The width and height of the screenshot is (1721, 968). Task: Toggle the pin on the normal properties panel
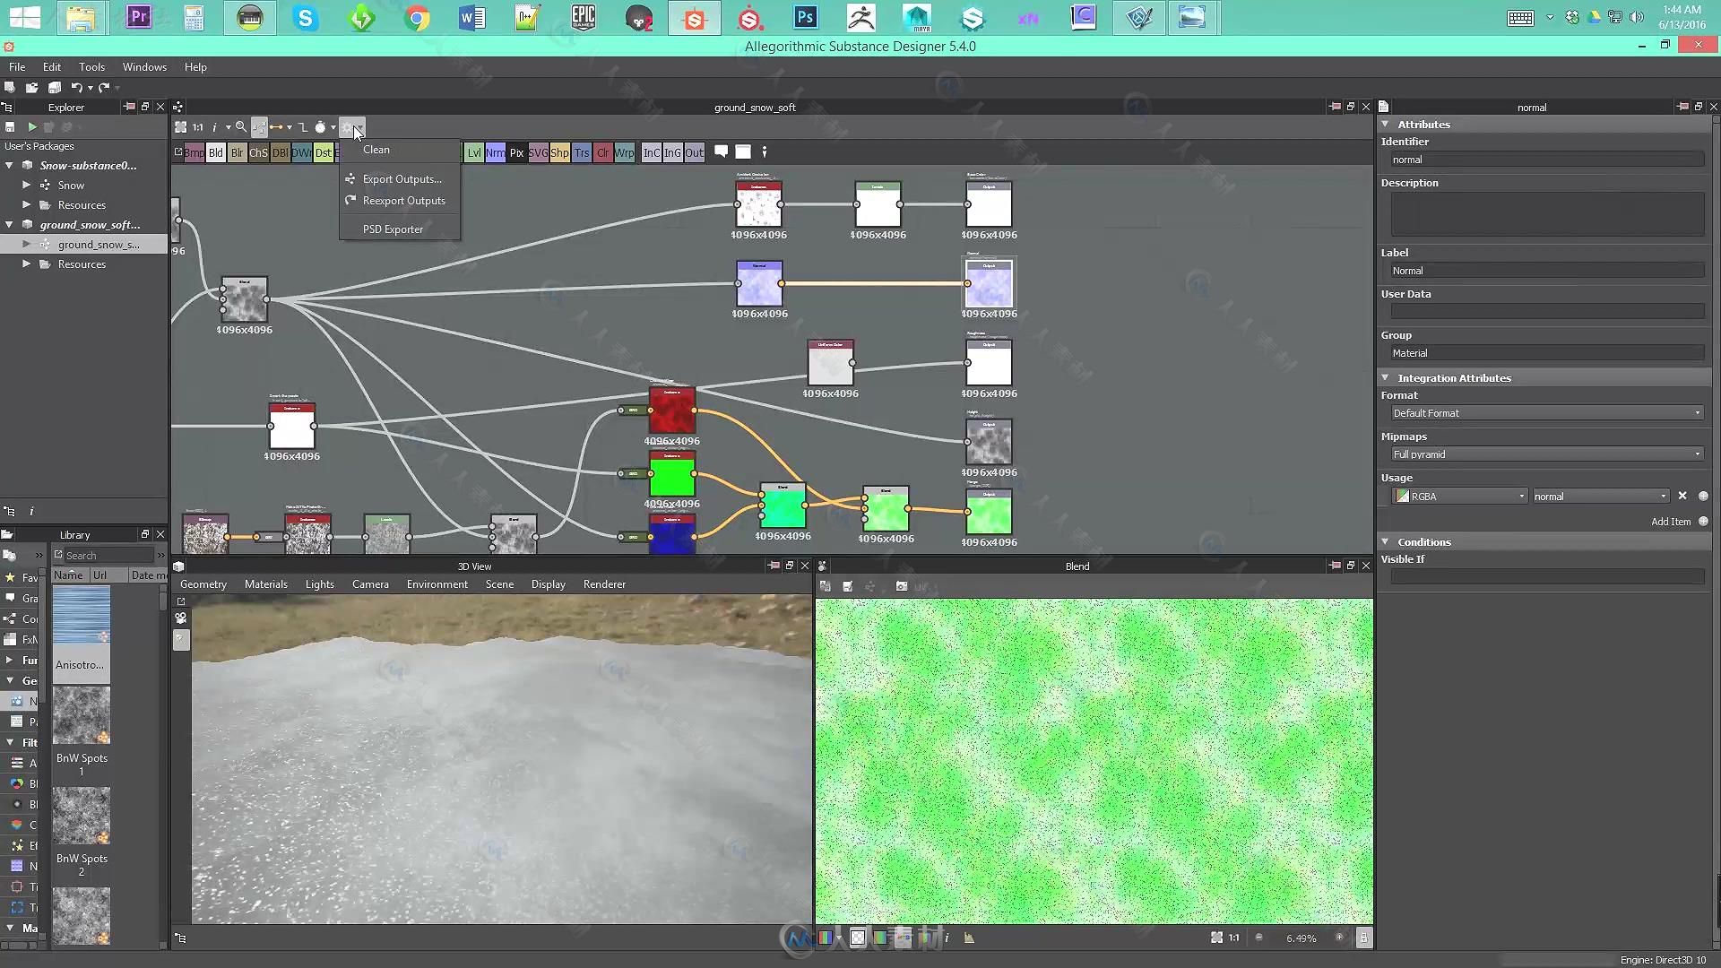coord(1682,107)
